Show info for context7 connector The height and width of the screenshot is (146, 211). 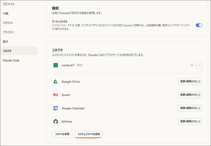tap(192, 65)
